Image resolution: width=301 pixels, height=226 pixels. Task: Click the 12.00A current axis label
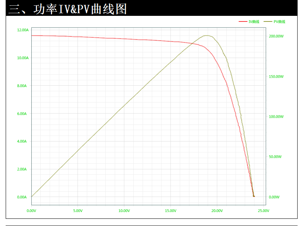pyautogui.click(x=23, y=30)
